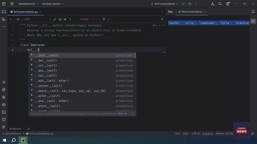The width and height of the screenshot is (257, 144).
Task: Click CRLF line separator in status bar
Action: pyautogui.click(x=186, y=134)
